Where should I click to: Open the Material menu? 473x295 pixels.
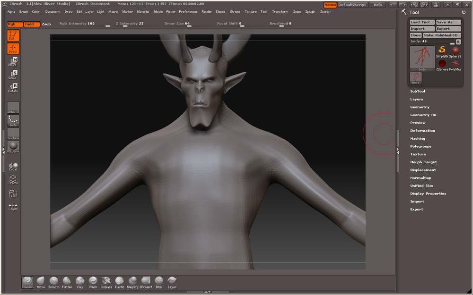143,12
